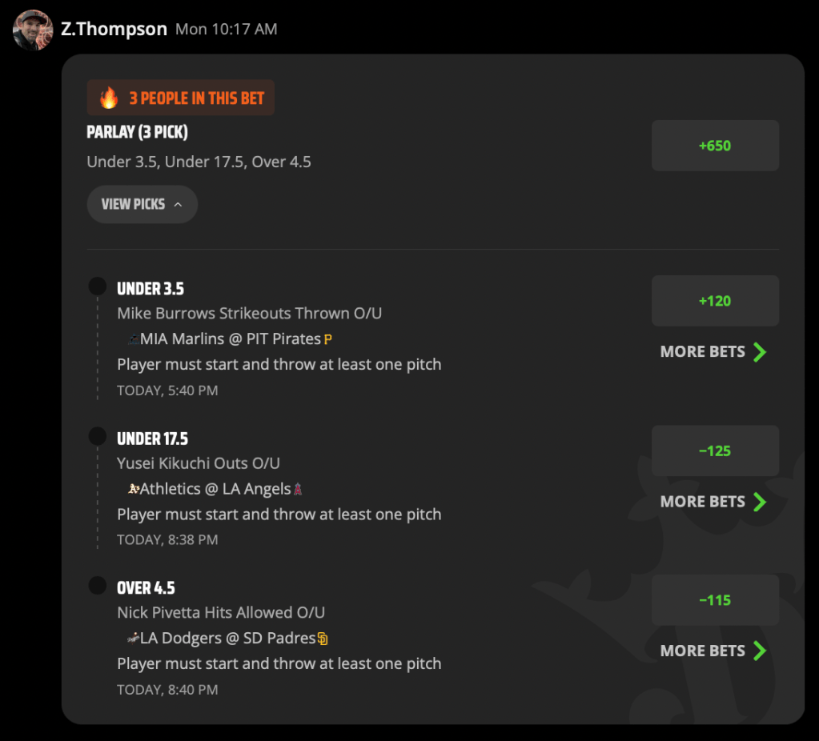Viewport: 819px width, 741px height.
Task: Click the Under 17.5 pick bullet circle
Action: pos(97,436)
